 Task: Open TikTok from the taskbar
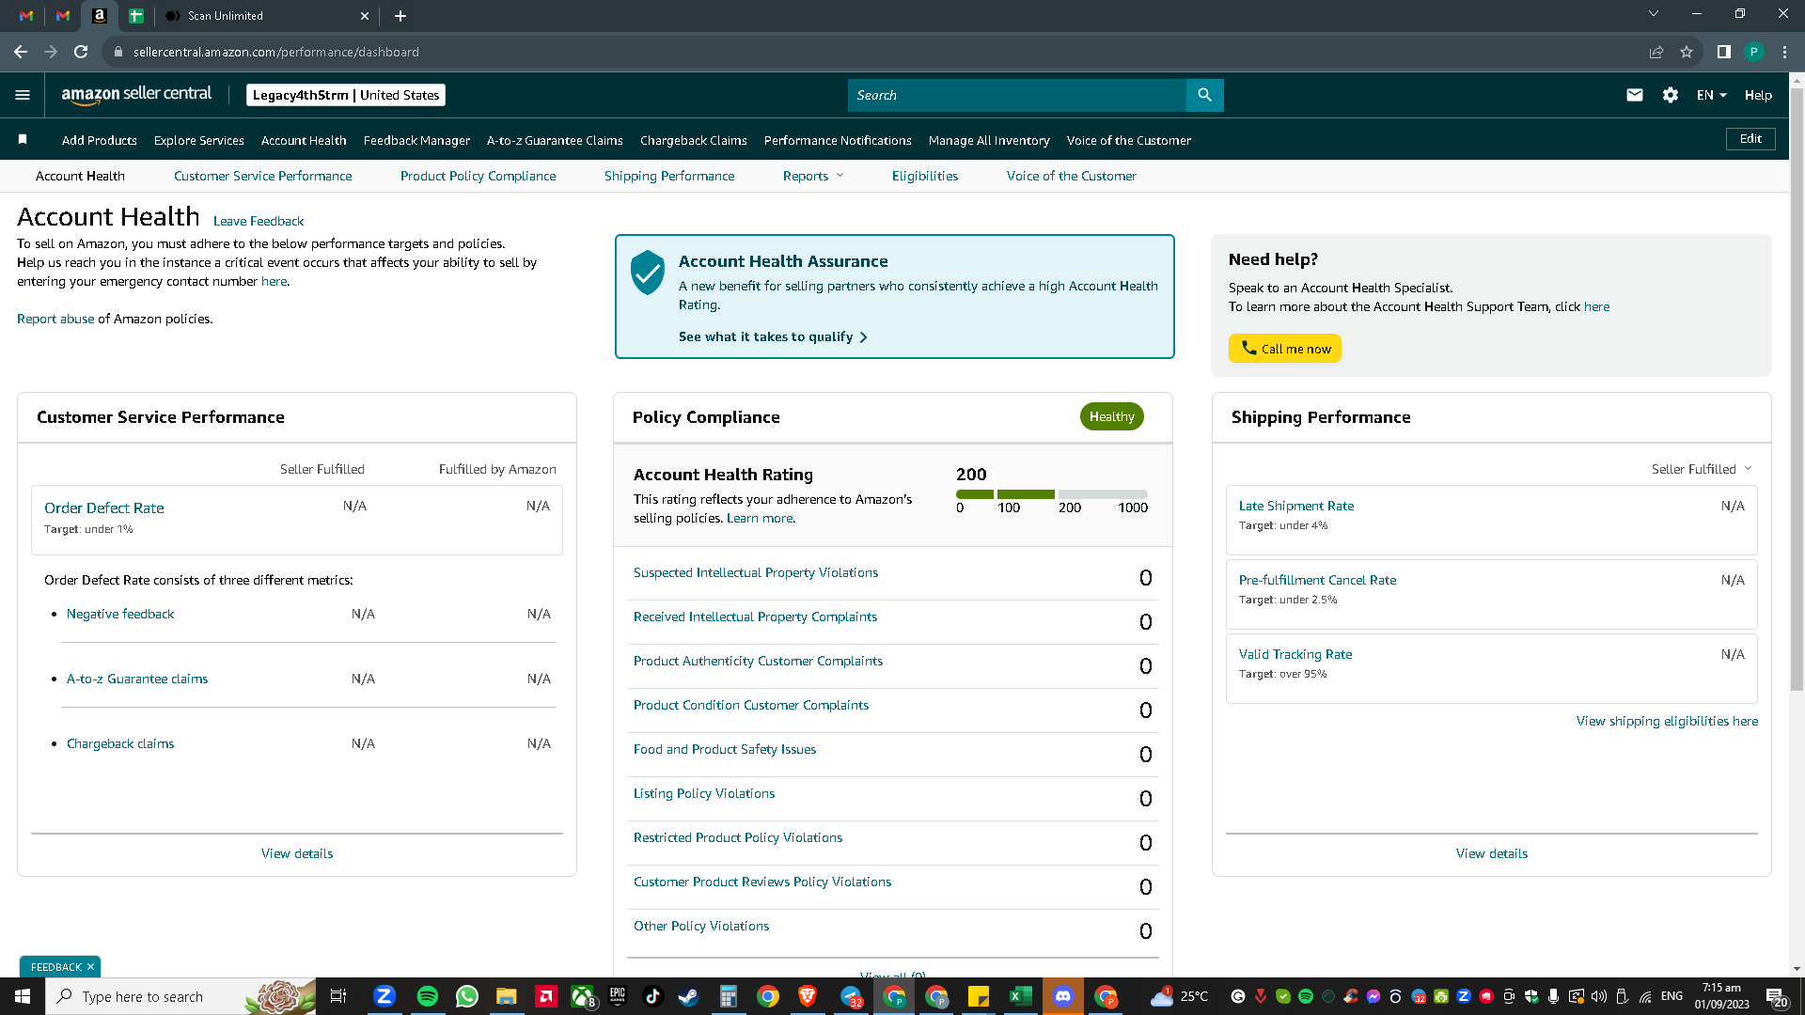[x=652, y=996]
